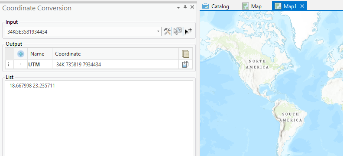The height and width of the screenshot is (156, 343).
Task: Toggle auto-hide pin on Coordinate Conversion pane
Action: [x=185, y=7]
